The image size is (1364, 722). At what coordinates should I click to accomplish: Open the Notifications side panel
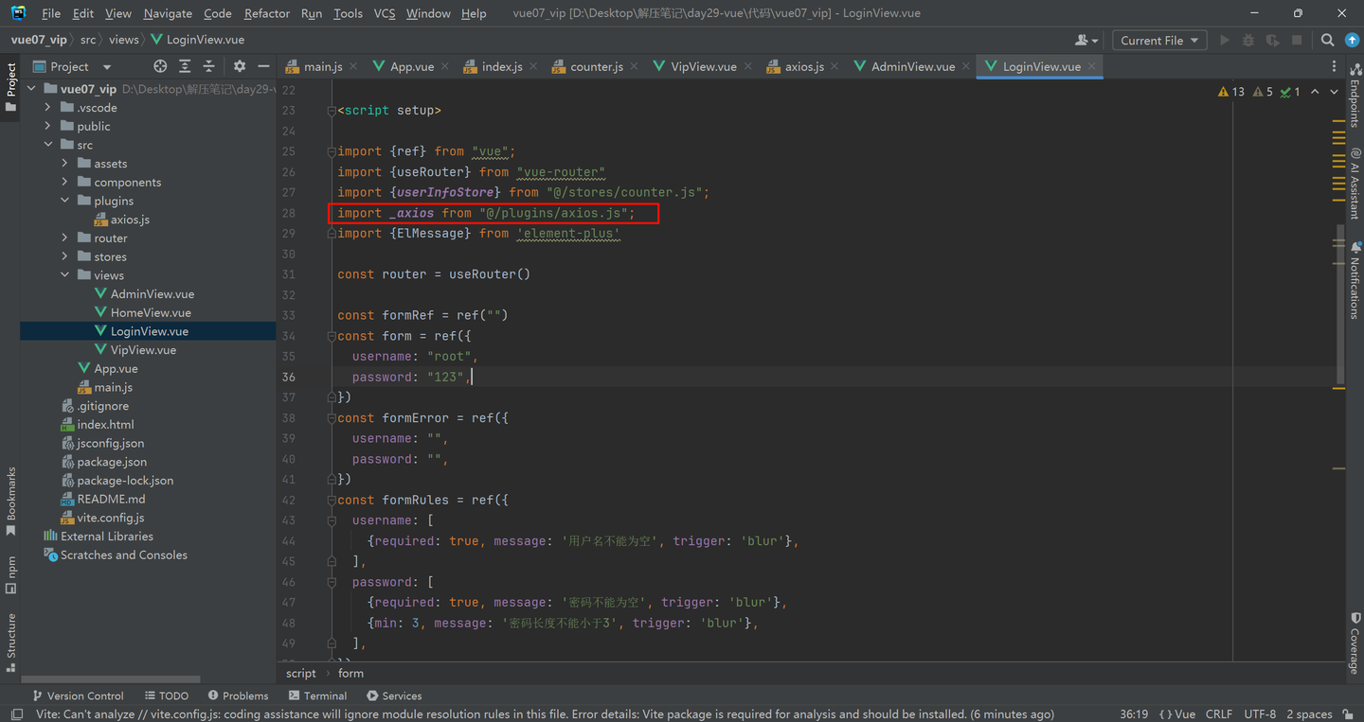coord(1355,280)
